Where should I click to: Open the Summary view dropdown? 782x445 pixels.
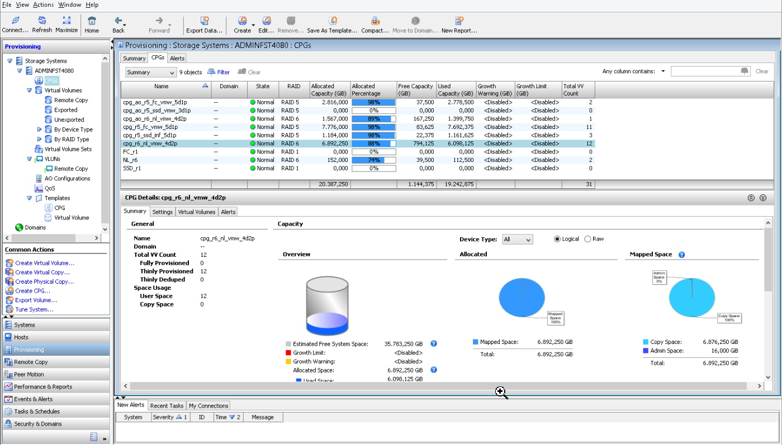pos(151,73)
